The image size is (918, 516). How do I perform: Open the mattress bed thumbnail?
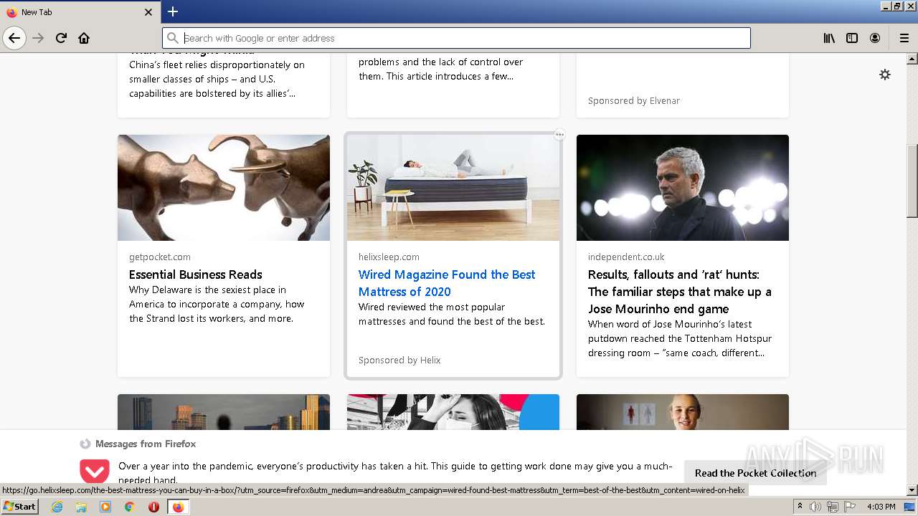click(x=453, y=188)
